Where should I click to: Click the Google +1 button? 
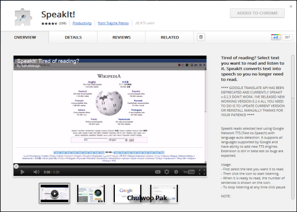276,37
